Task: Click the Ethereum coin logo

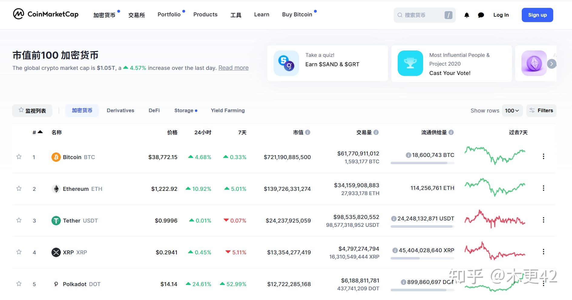Action: coord(56,189)
